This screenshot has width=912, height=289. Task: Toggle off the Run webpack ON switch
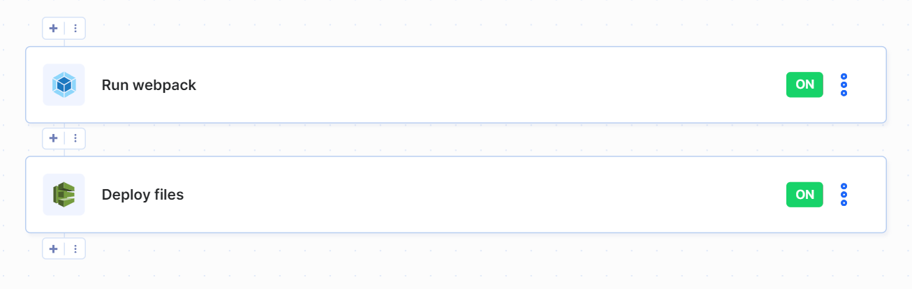tap(804, 84)
